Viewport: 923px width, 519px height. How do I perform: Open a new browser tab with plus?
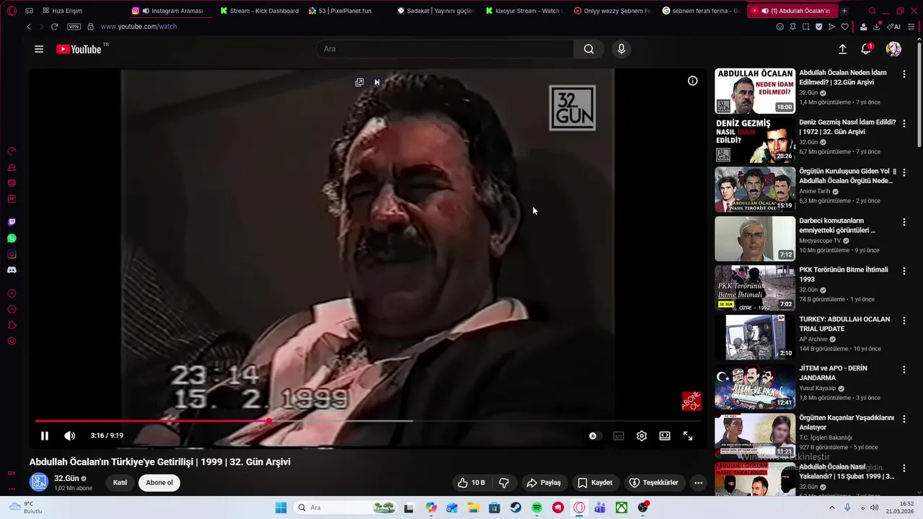pos(844,11)
